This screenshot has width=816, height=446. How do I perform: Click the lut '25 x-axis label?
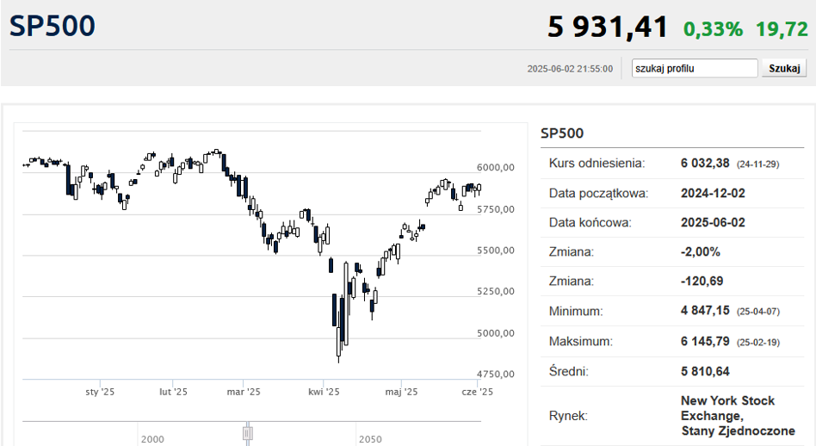point(173,392)
